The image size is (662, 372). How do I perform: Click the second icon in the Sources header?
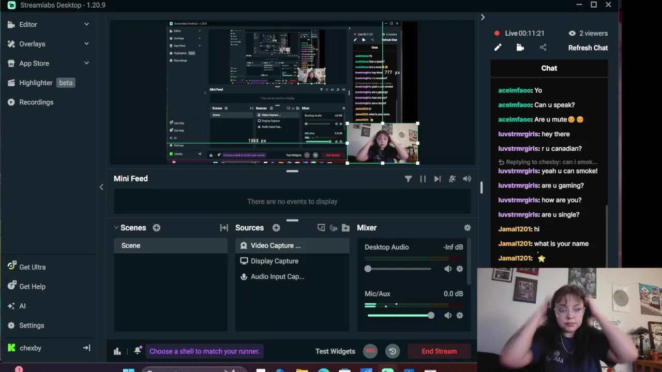point(334,228)
